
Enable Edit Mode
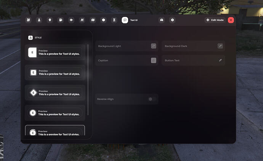[215, 20]
